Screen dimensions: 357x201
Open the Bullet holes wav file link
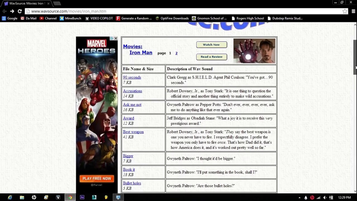[132, 183]
